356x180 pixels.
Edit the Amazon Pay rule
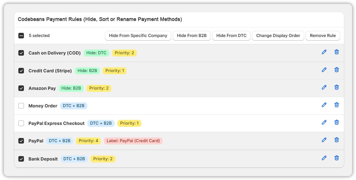pos(324,87)
